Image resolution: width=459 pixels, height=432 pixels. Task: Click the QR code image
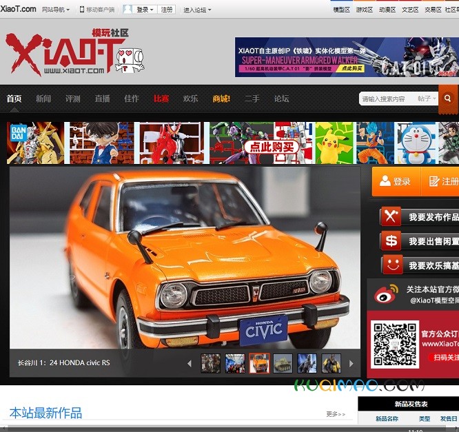tap(395, 344)
